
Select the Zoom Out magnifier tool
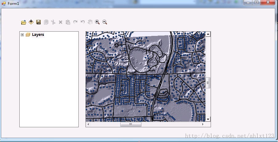pos(105,22)
